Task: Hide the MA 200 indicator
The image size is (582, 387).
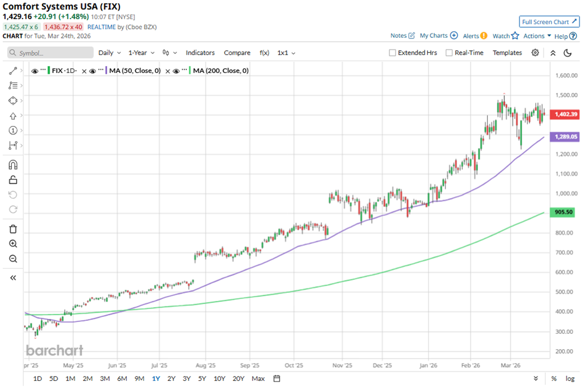Action: pos(176,71)
